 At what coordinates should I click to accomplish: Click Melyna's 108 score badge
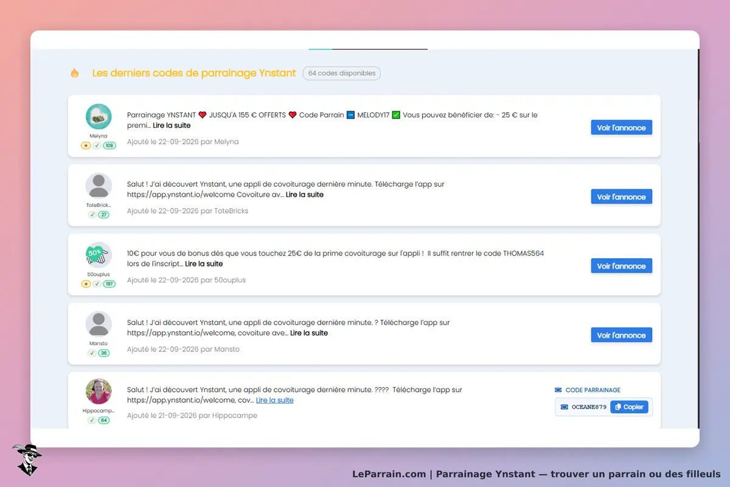[109, 145]
